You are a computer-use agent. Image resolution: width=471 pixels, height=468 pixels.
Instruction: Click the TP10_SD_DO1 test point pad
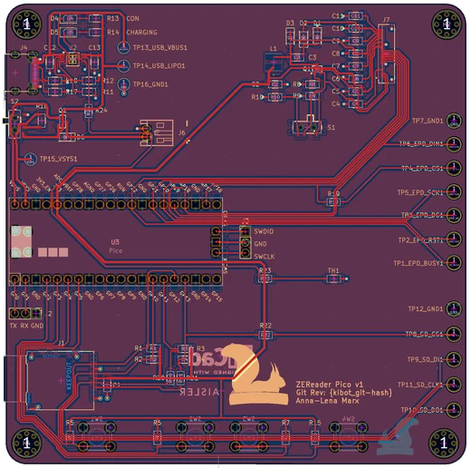click(x=454, y=410)
